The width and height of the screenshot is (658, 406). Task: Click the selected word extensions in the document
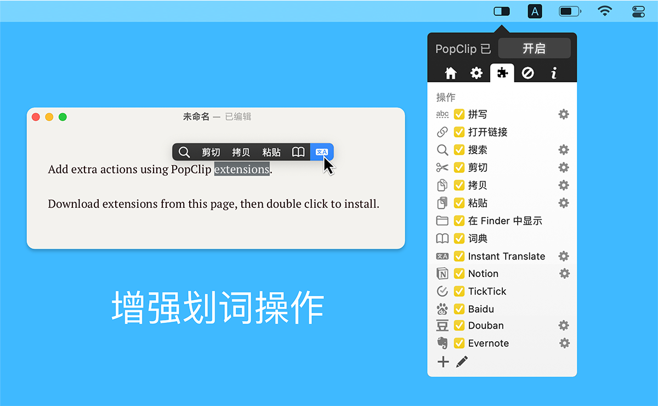(x=241, y=169)
